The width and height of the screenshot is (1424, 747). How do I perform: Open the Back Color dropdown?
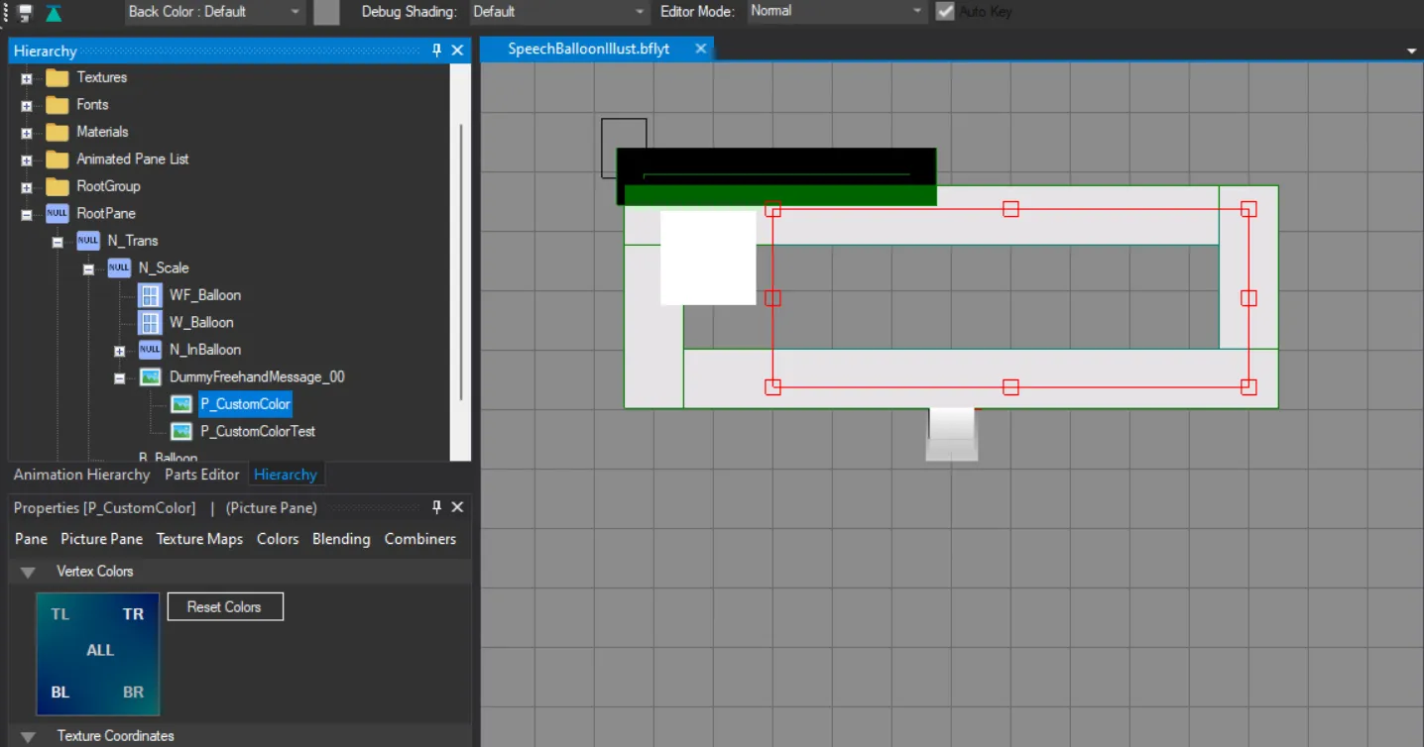(296, 12)
